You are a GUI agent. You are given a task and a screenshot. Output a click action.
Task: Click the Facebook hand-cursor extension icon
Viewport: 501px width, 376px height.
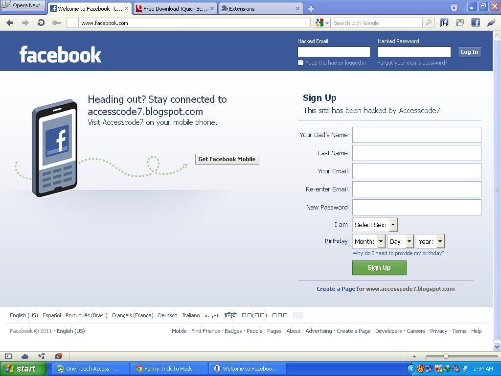tap(444, 23)
